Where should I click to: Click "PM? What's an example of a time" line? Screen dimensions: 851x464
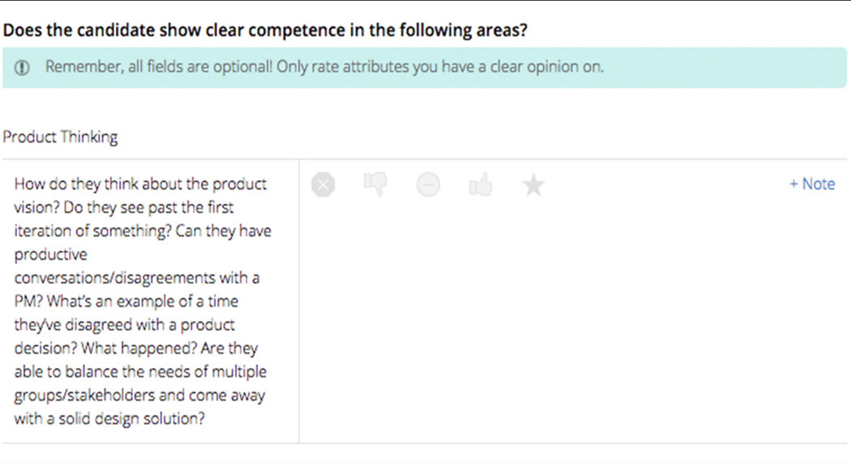[126, 301]
